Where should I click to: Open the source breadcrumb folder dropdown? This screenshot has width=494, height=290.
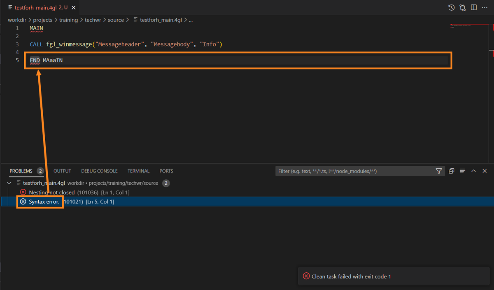click(116, 20)
